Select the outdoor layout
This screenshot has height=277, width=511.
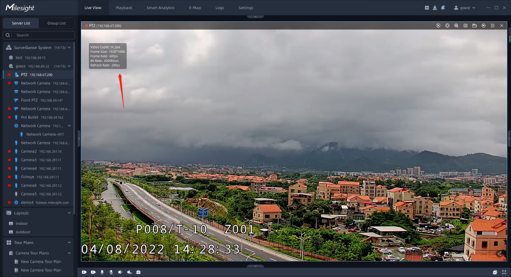click(23, 232)
